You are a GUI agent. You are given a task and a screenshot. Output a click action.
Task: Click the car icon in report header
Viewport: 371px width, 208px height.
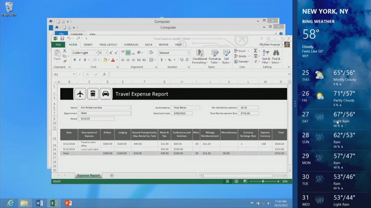106,94
